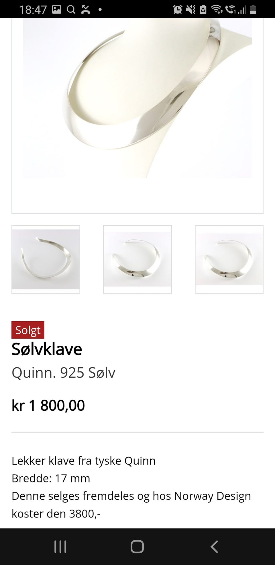
Task: Tap the red Solgt badge
Action: click(28, 330)
